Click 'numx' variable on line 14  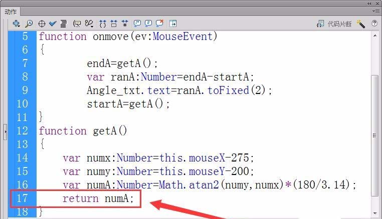pos(99,158)
